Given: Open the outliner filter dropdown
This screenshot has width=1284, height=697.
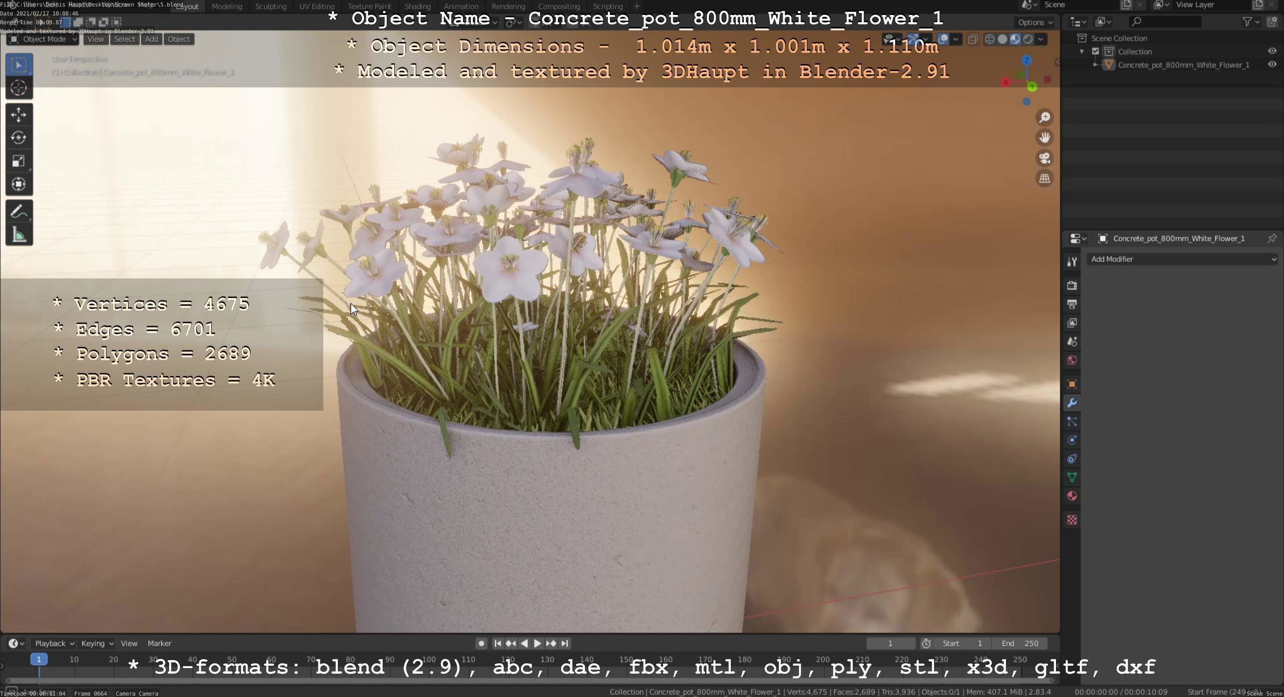Looking at the screenshot, I should [x=1251, y=21].
